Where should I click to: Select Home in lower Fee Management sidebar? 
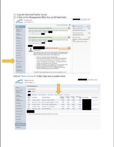tap(20, 88)
